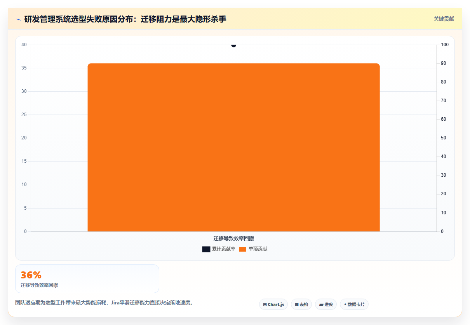This screenshot has height=325, width=470.
Task: Click the 关键贡献 label in the header
Action: pyautogui.click(x=444, y=19)
